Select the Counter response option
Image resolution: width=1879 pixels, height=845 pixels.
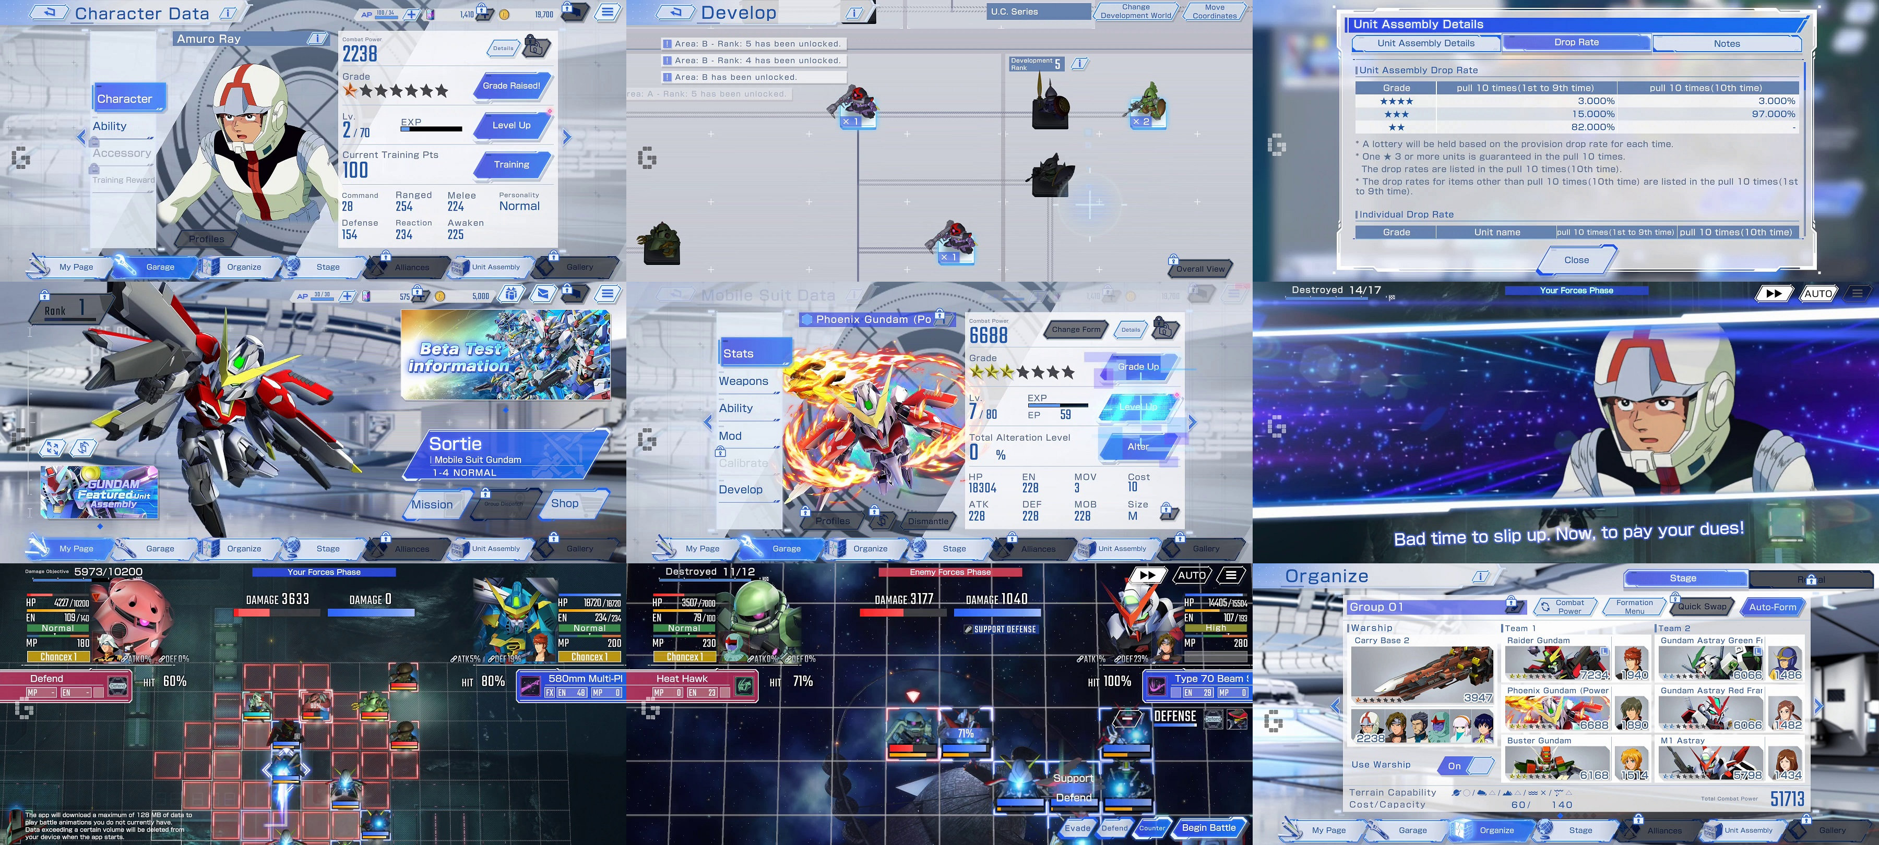click(x=1152, y=827)
